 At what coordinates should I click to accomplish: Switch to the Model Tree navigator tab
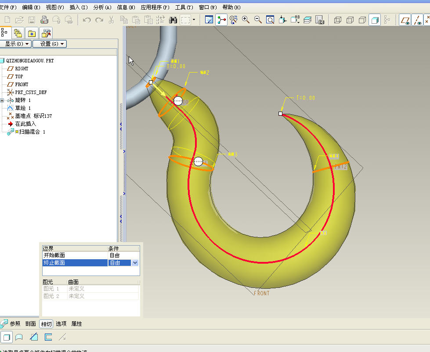[x=5, y=33]
